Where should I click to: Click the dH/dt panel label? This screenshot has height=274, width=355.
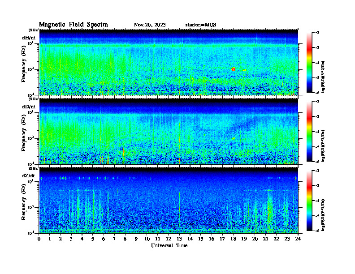point(29,38)
